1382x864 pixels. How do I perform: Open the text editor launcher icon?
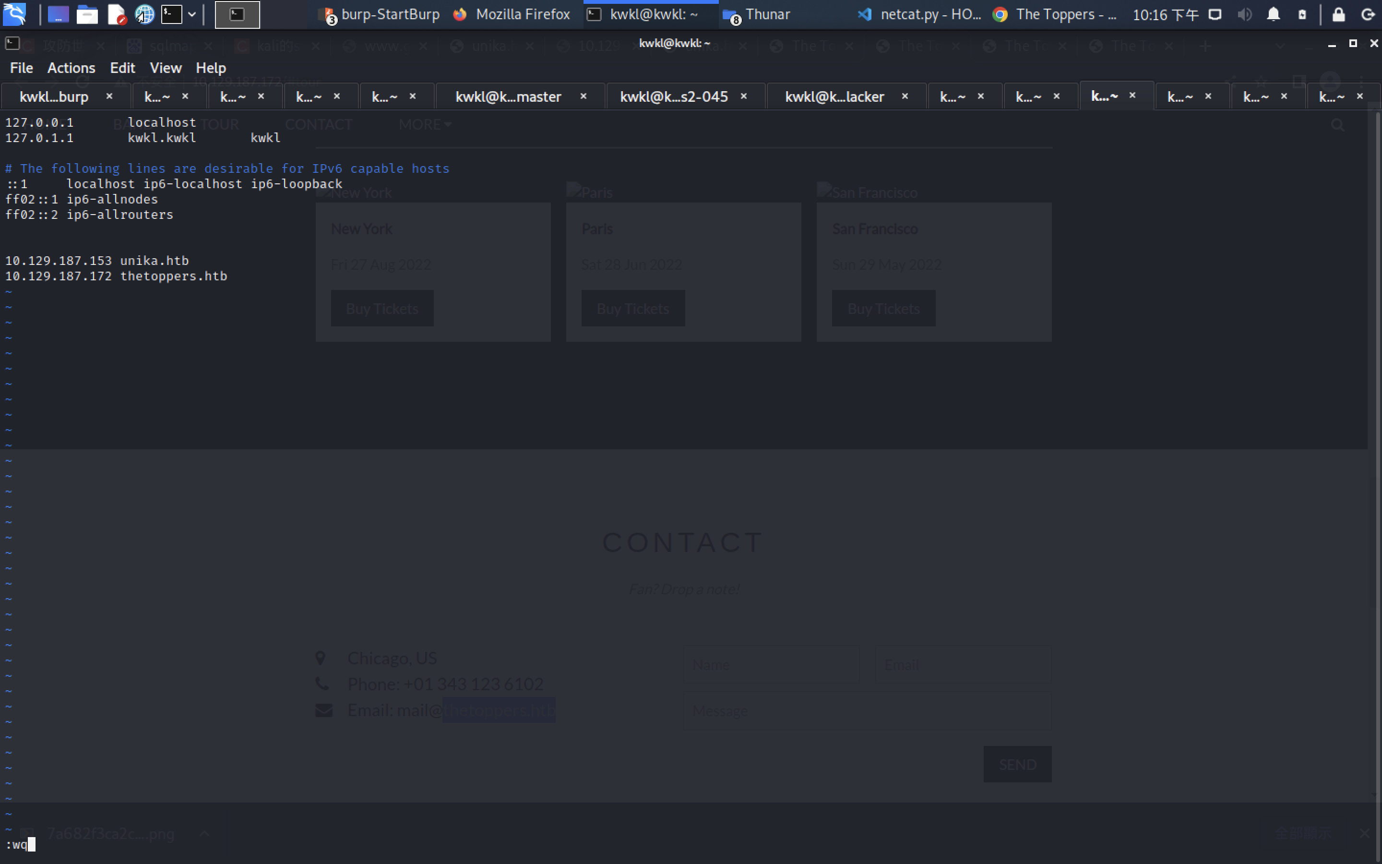pyautogui.click(x=116, y=14)
